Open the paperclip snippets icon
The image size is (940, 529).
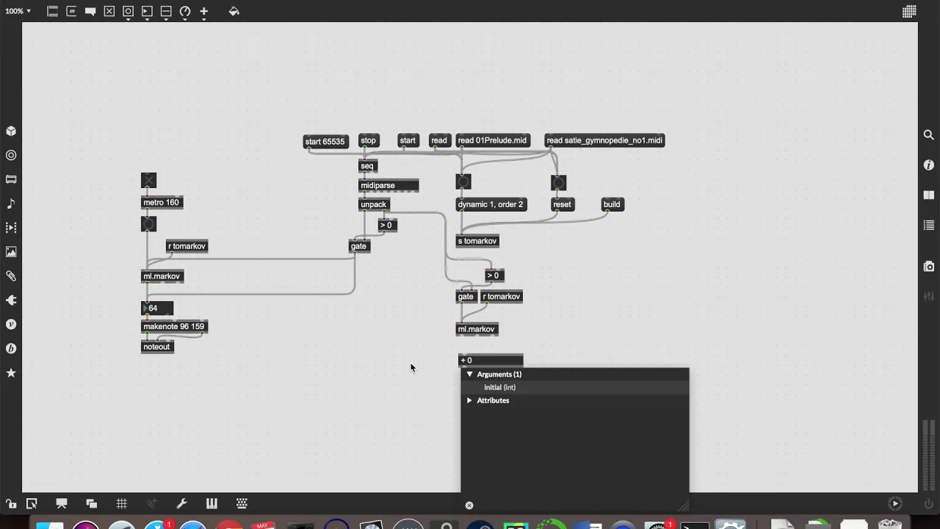11,276
